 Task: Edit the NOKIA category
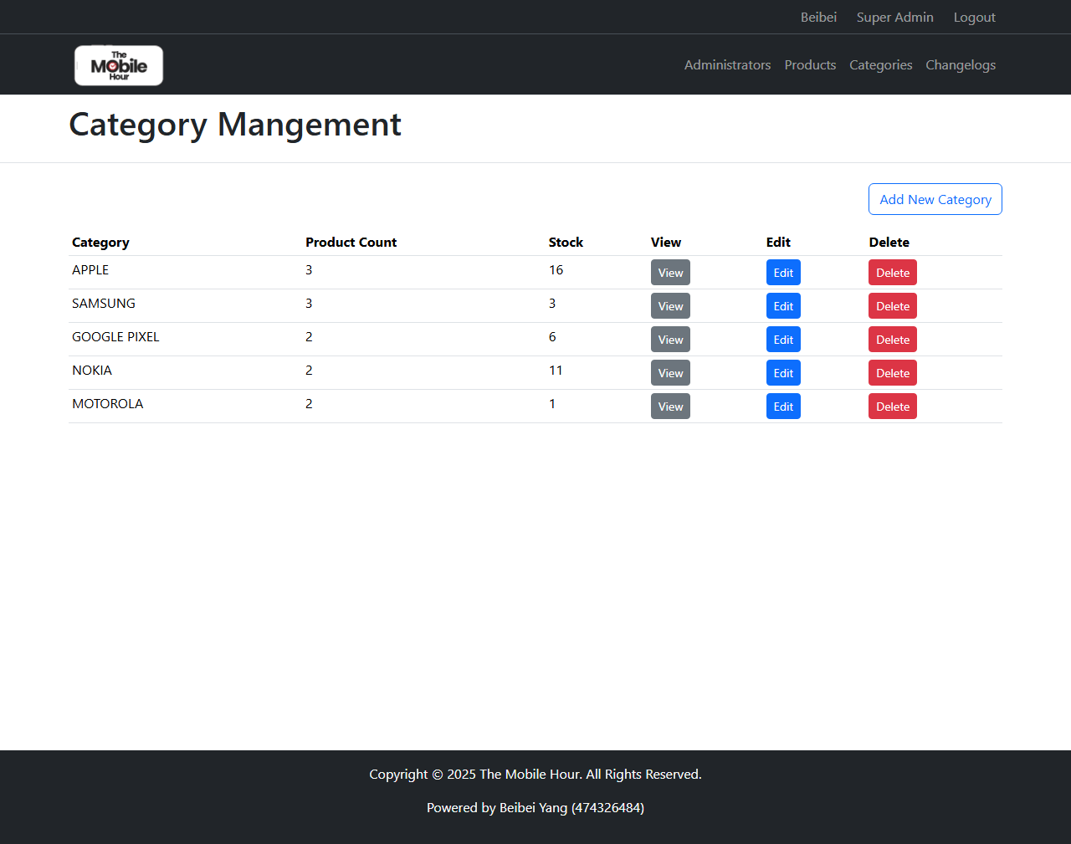(x=783, y=373)
